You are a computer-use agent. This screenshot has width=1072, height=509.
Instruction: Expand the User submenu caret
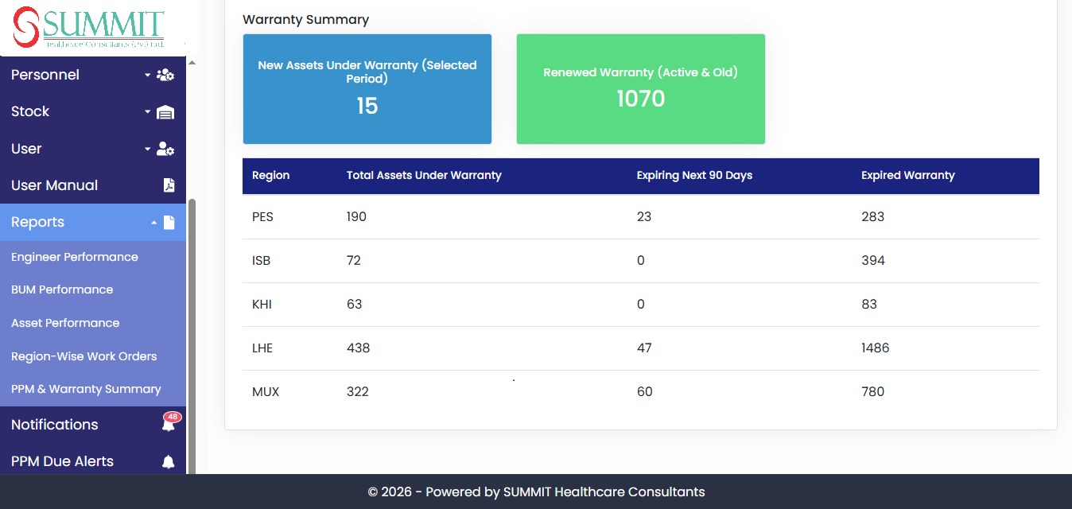coord(147,149)
